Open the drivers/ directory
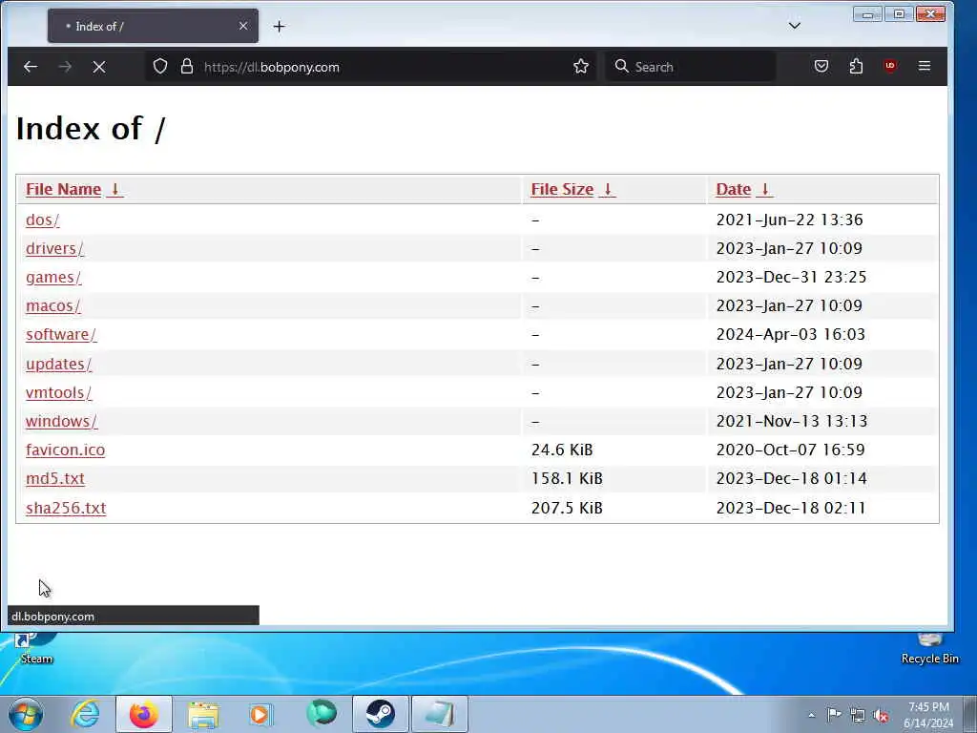The image size is (977, 733). pos(54,249)
